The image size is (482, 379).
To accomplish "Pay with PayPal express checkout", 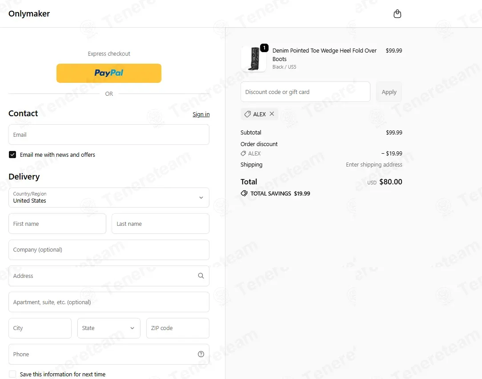I will (109, 73).
